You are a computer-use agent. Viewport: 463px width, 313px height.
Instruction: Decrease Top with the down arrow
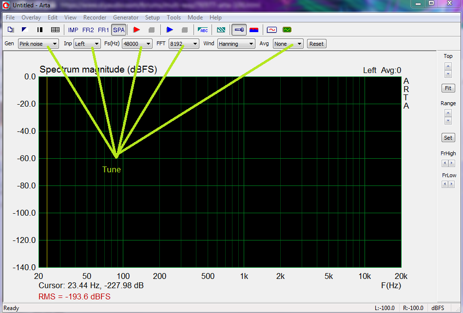448,74
